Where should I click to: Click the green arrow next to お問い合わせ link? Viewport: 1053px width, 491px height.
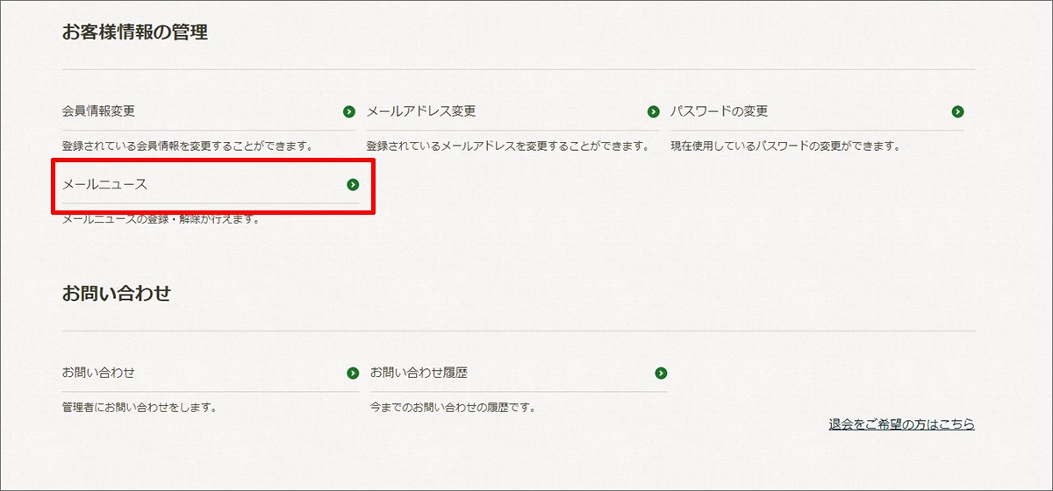click(x=353, y=373)
